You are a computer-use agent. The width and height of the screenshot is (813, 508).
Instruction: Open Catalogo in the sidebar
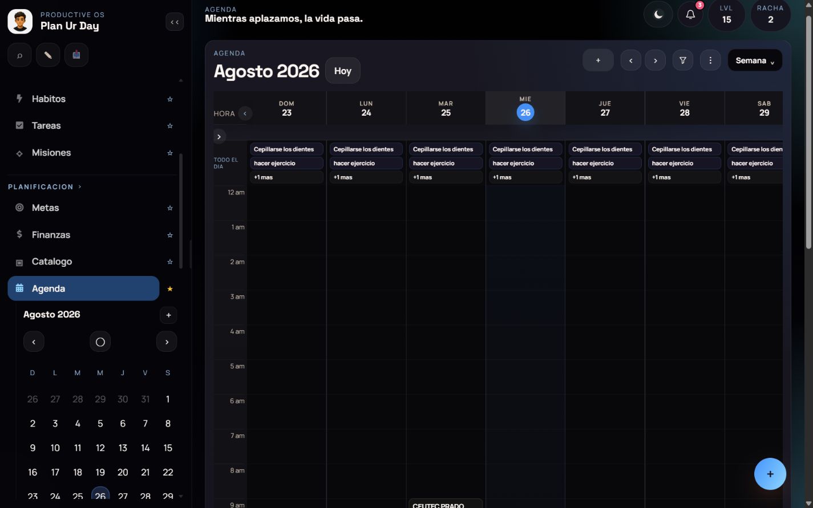(x=83, y=261)
